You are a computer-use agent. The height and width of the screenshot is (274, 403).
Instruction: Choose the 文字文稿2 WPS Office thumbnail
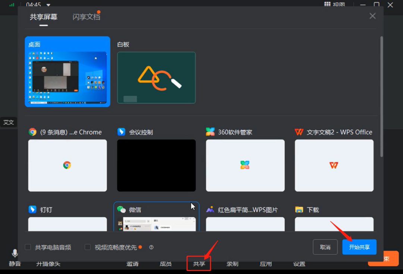click(x=334, y=165)
